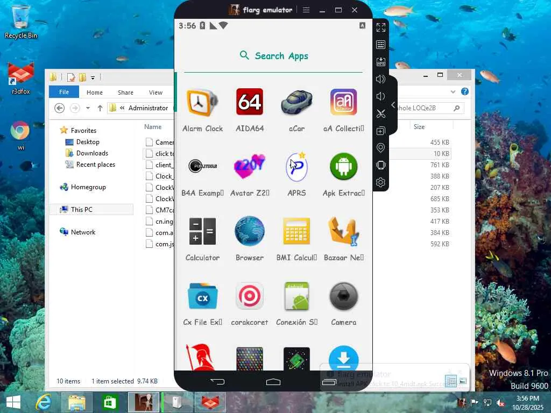Expand the Explorer ribbon chevron
Viewport: 551px width, 413px height.
(453, 92)
